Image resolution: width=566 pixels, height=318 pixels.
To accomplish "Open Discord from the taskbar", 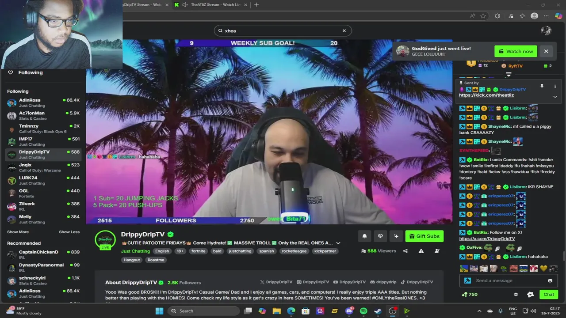I will click(349, 311).
